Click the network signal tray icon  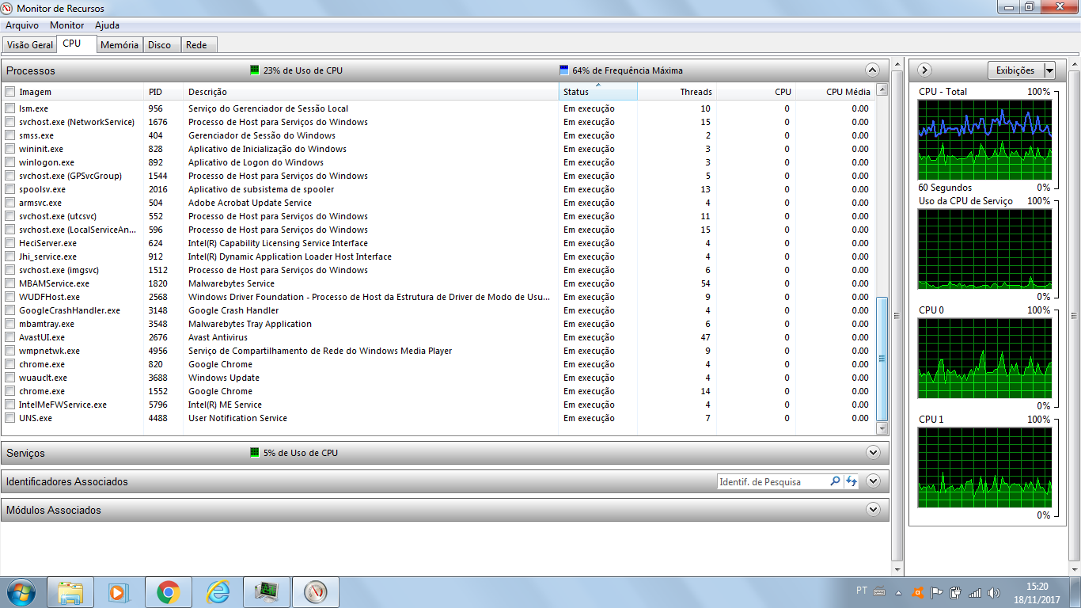coord(975,592)
